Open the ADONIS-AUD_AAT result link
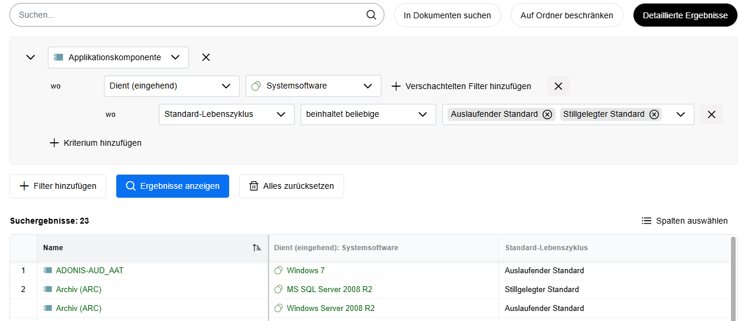738x321 pixels. pos(90,270)
